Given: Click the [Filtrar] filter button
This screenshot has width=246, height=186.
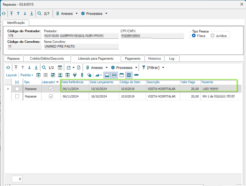Looking at the screenshot, I should click(151, 67).
